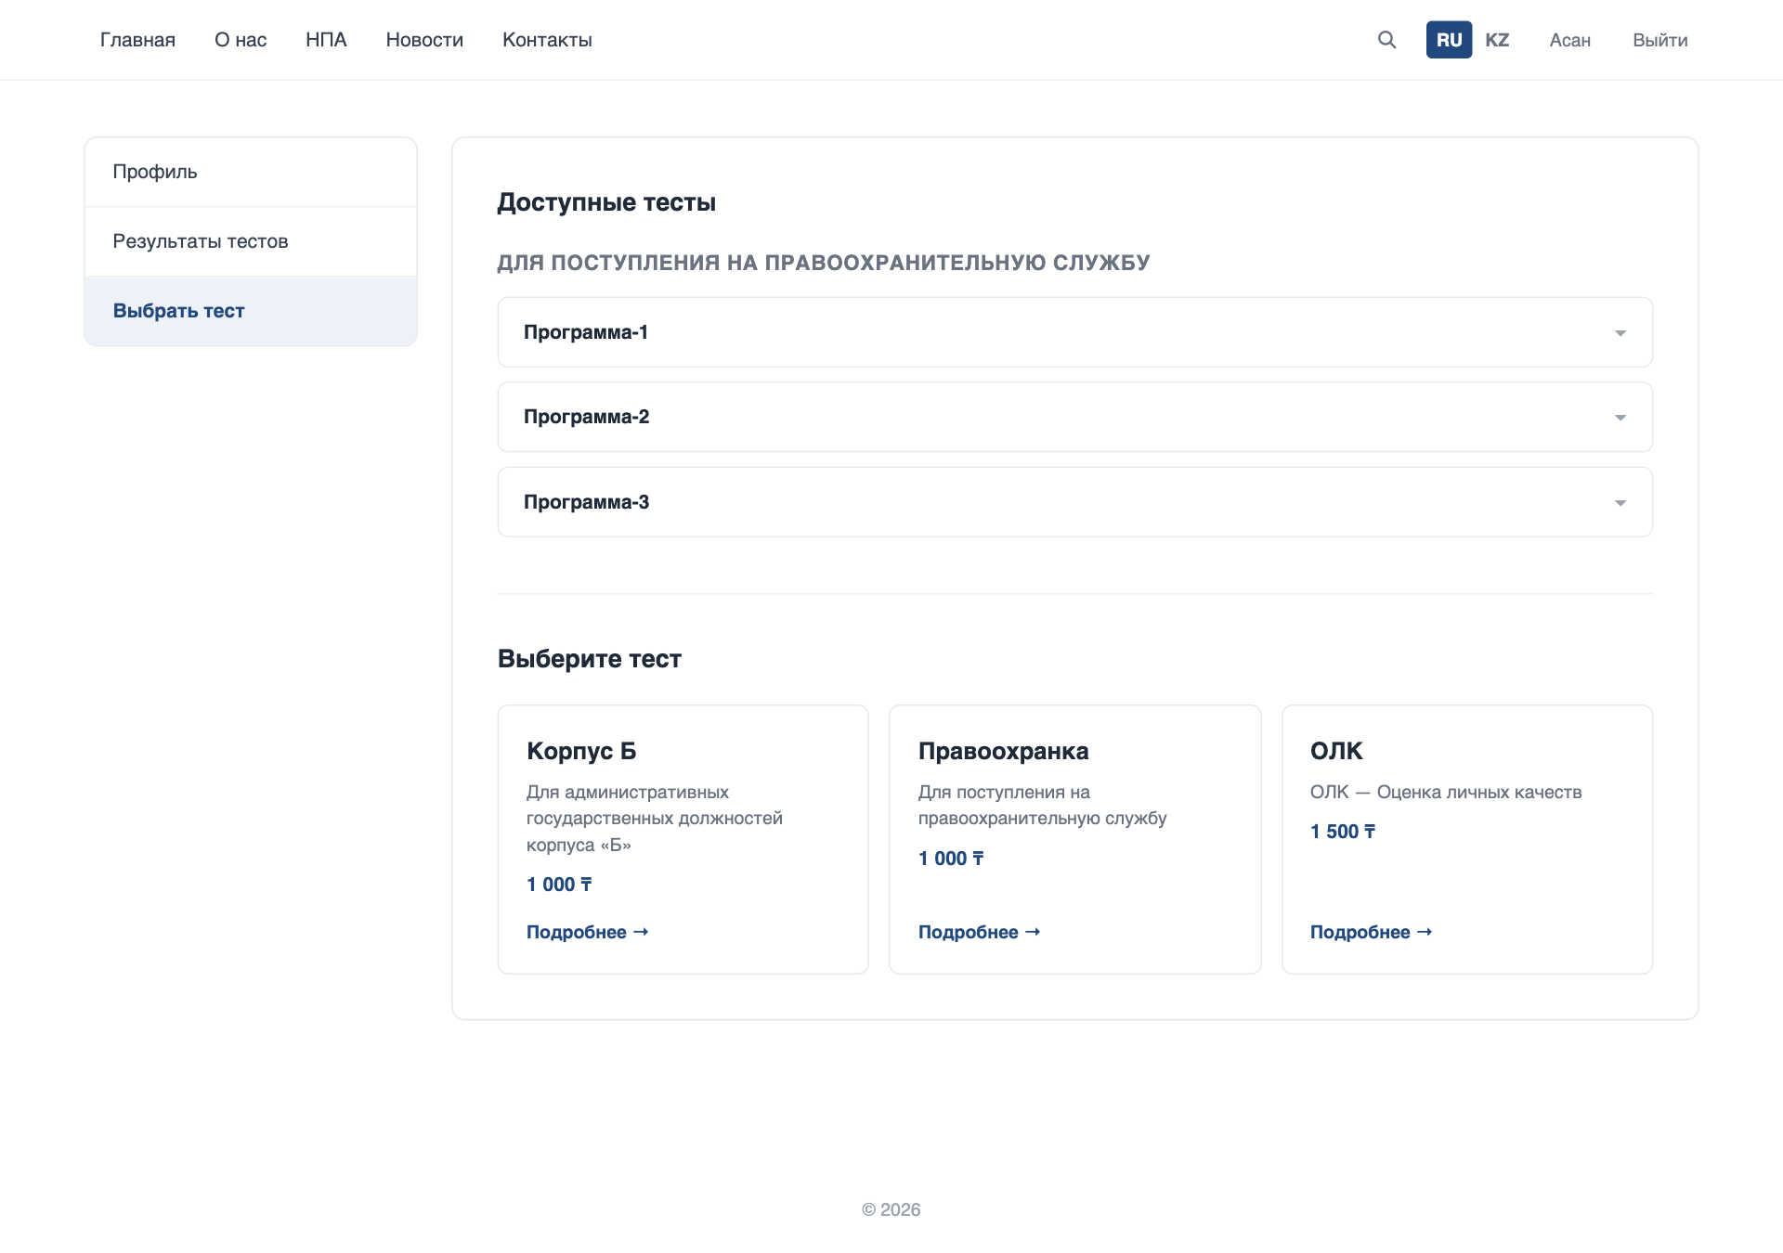Expand the Программа-1 dropdown arrow
This screenshot has width=1783, height=1253.
1620,333
